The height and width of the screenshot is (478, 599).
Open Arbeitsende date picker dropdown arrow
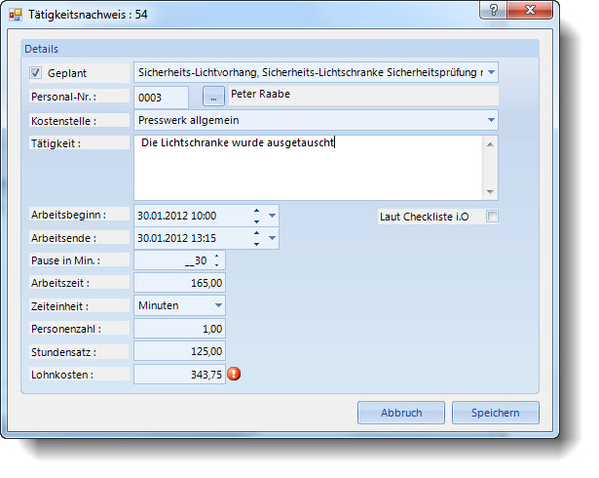(x=272, y=238)
